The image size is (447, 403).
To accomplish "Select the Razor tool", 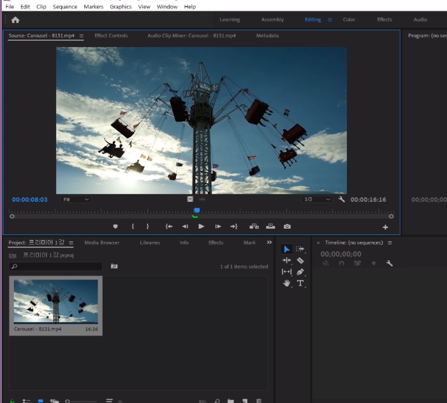I will (x=300, y=260).
